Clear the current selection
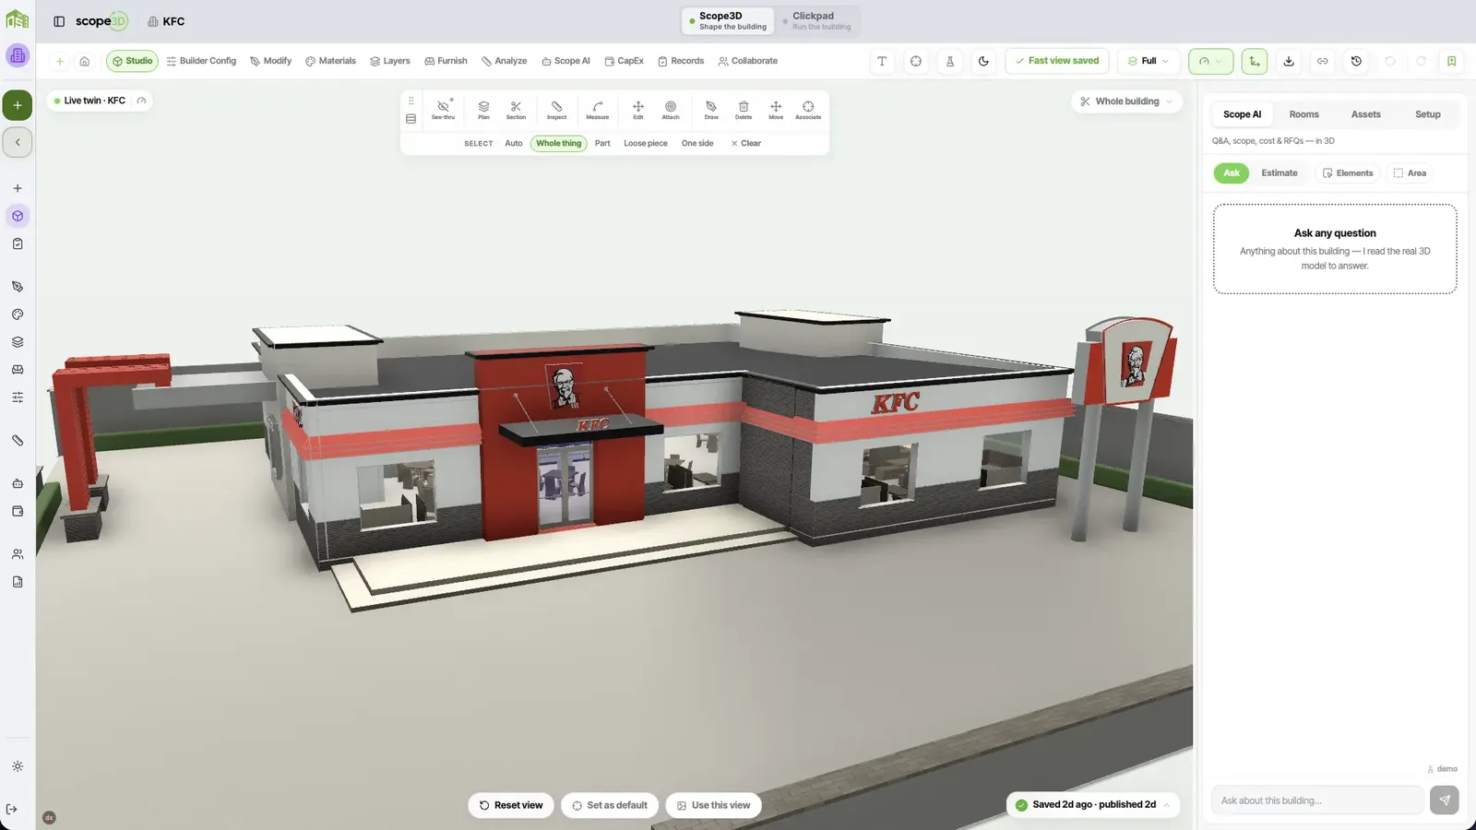The image size is (1476, 830). (x=745, y=143)
